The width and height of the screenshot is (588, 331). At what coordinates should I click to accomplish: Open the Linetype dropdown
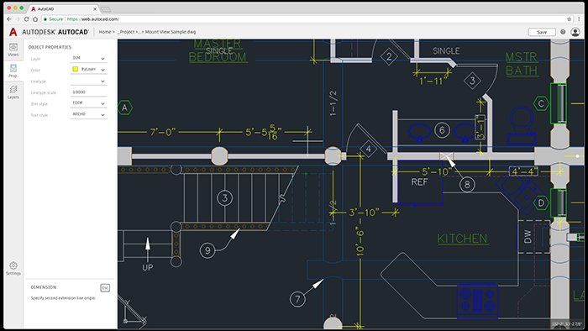(x=88, y=81)
